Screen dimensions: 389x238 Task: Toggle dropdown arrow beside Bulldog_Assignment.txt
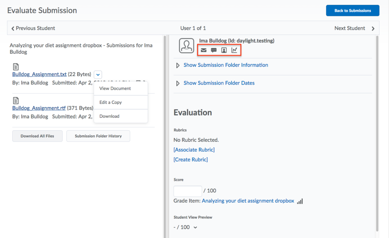98,75
